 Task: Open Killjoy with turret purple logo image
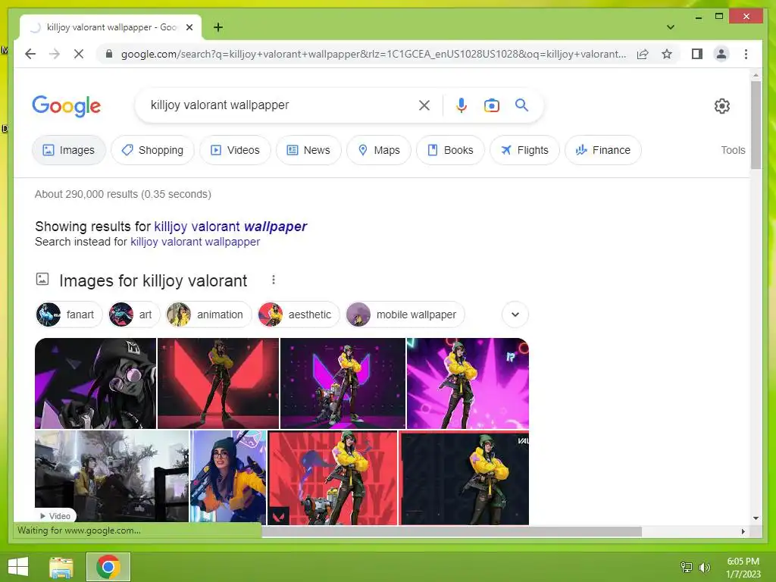point(343,383)
